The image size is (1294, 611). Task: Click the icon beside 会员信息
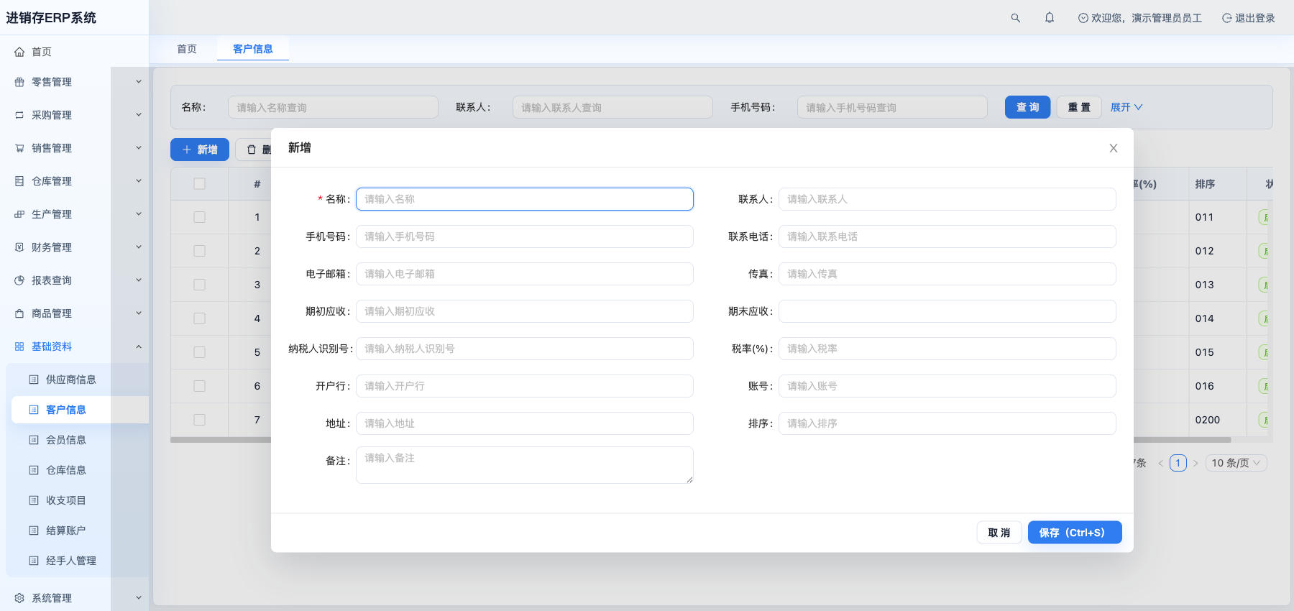(34, 440)
